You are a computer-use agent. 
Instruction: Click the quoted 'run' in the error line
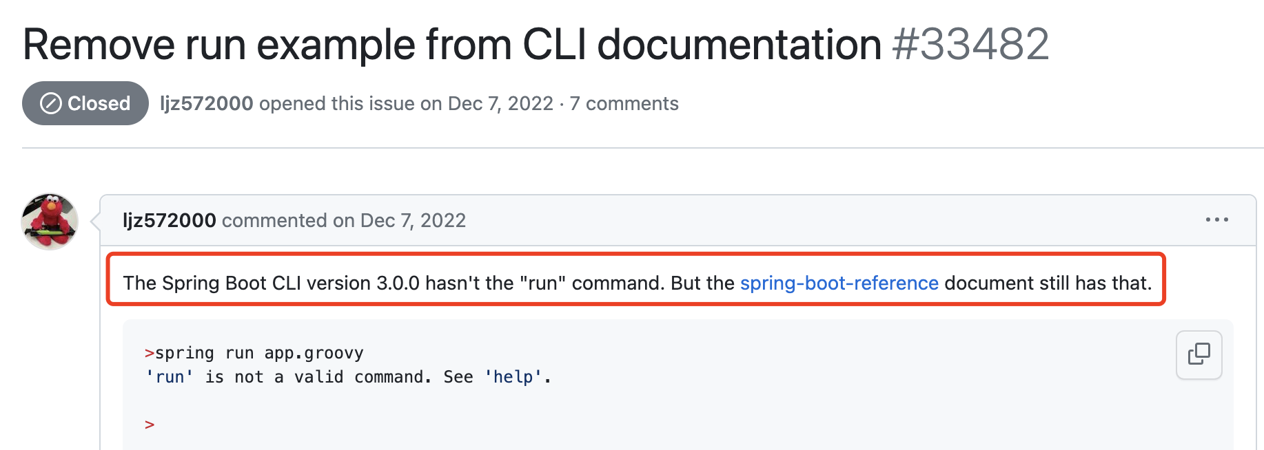(170, 377)
